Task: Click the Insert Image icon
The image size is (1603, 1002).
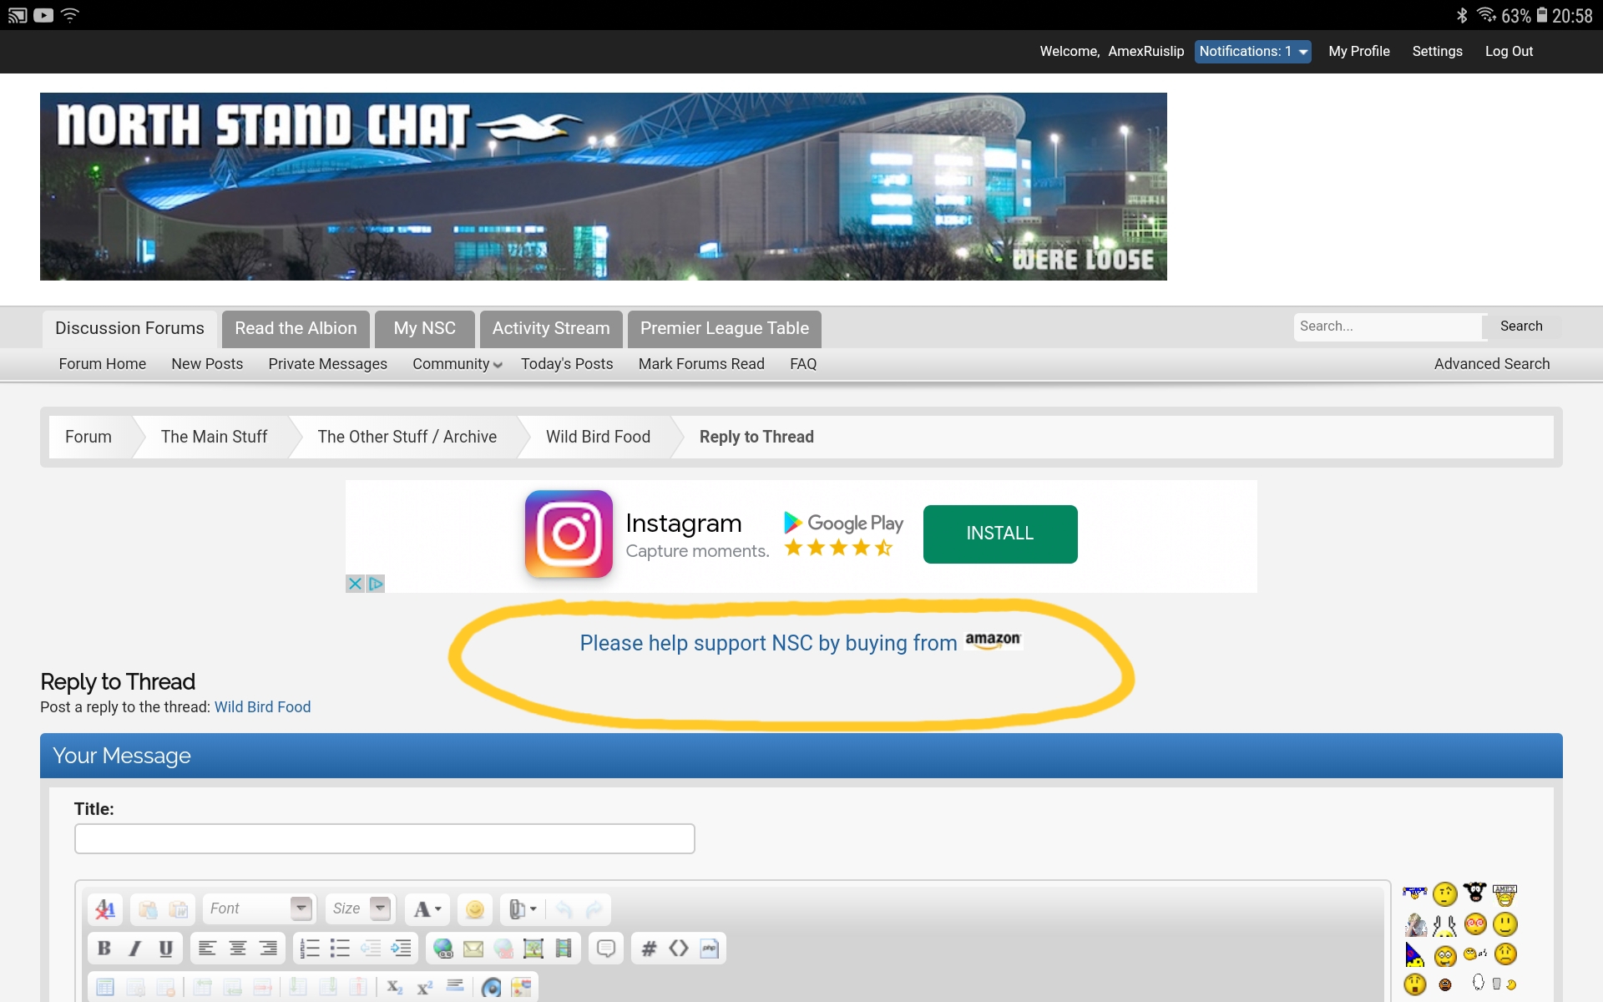Action: coord(533,949)
